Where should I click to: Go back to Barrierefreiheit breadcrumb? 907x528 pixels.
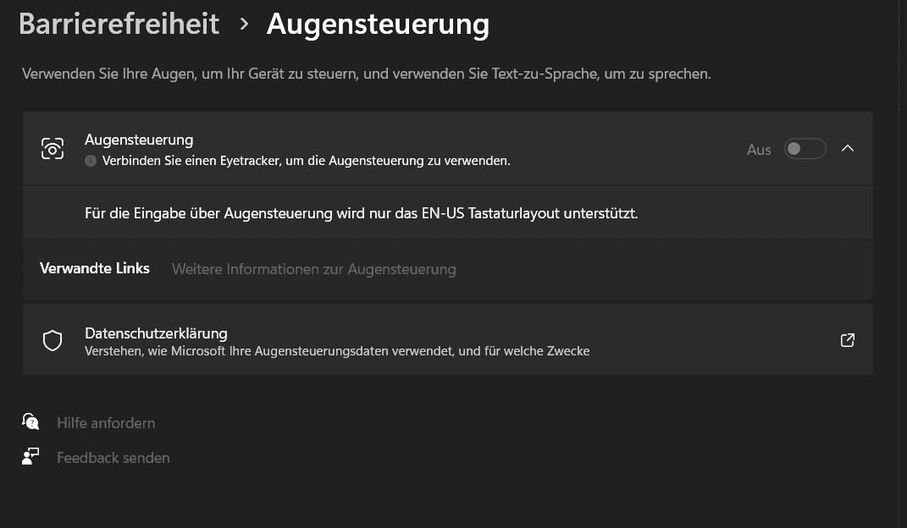(x=119, y=24)
